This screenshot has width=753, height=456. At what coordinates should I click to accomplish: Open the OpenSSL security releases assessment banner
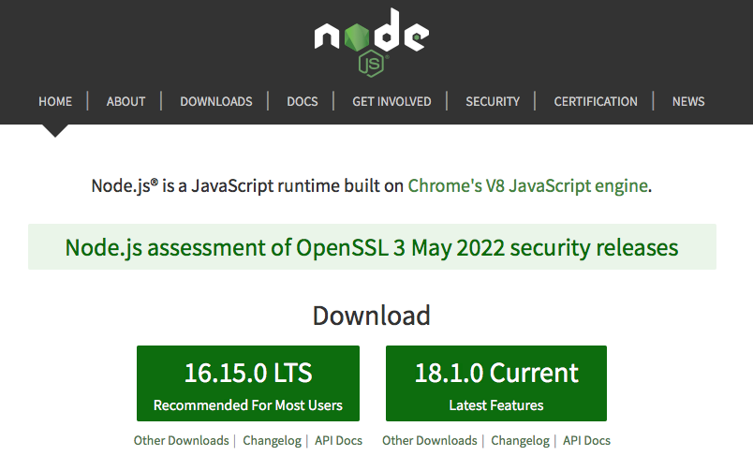[372, 247]
